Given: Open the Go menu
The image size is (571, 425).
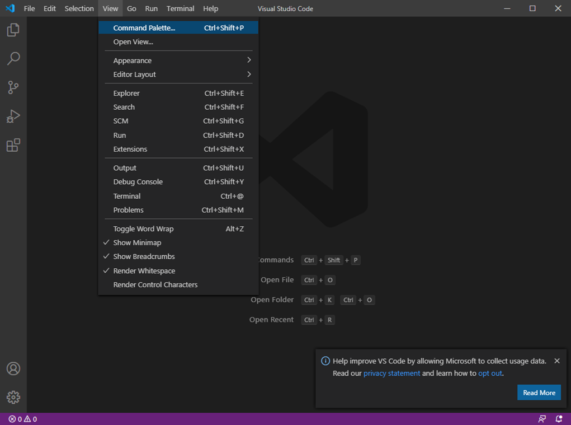Looking at the screenshot, I should pos(131,8).
